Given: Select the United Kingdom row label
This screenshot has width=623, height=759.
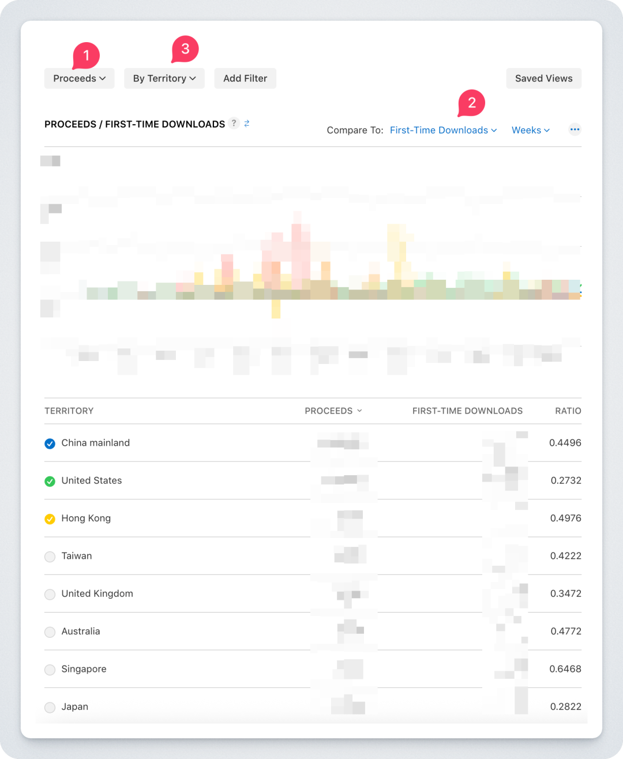Looking at the screenshot, I should (97, 593).
